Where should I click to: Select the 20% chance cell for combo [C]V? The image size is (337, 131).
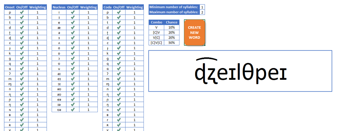172,33
